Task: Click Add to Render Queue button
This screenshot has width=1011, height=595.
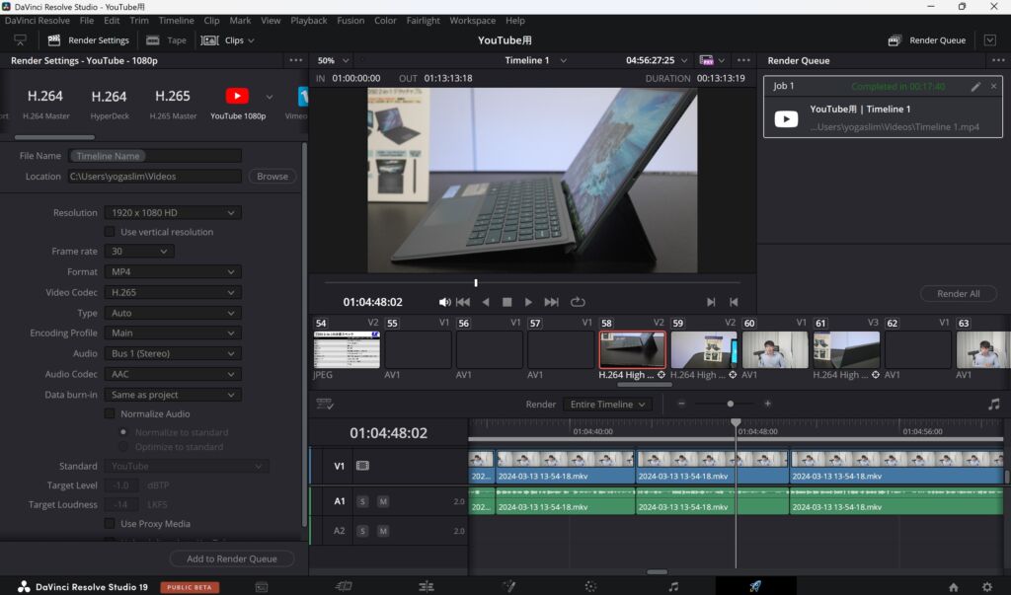Action: pyautogui.click(x=231, y=558)
